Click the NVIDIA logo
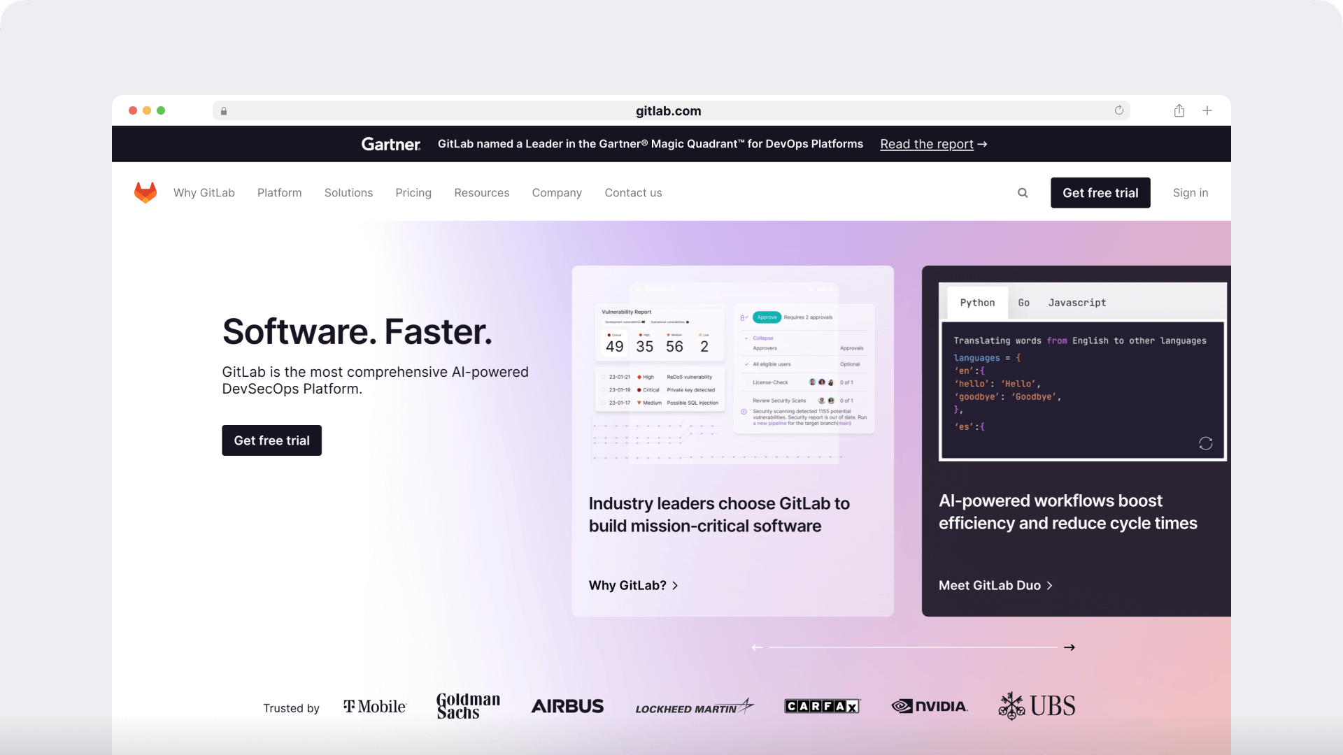The width and height of the screenshot is (1343, 755). [930, 706]
